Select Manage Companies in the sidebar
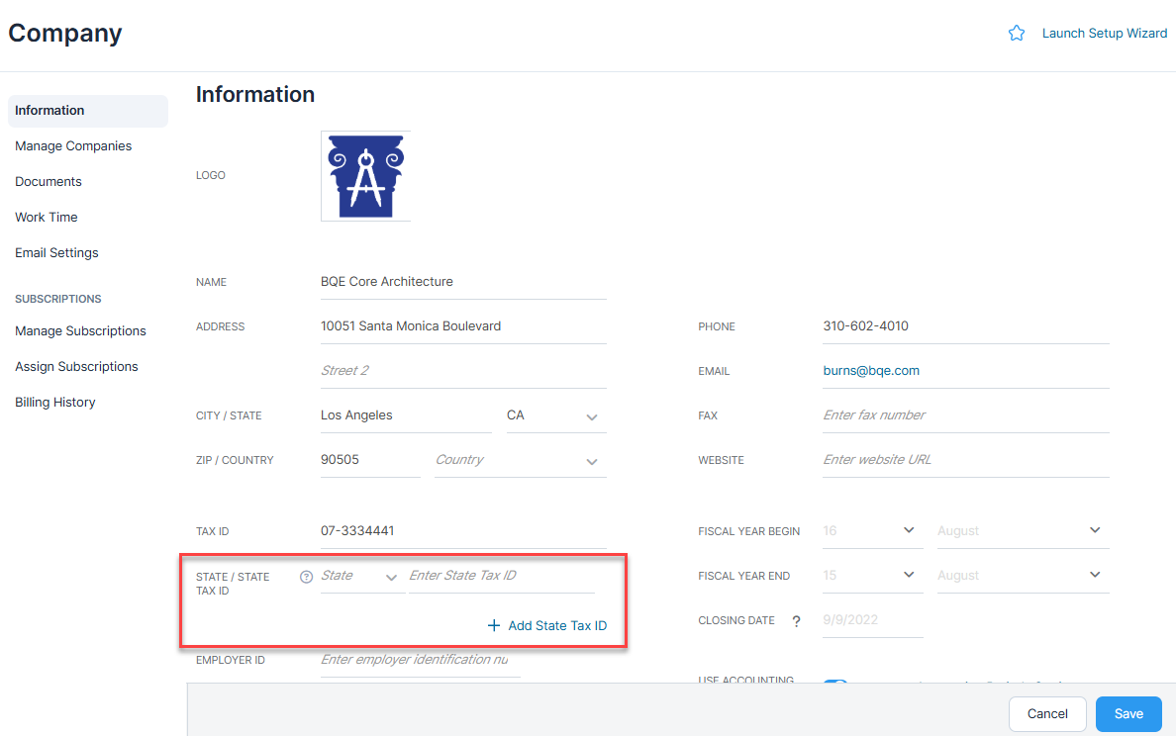1176x736 pixels. tap(72, 145)
